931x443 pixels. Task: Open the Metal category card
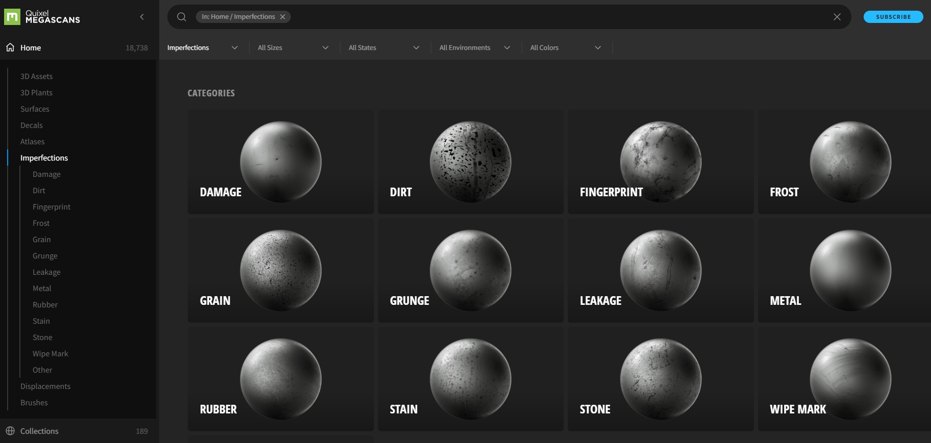point(845,270)
